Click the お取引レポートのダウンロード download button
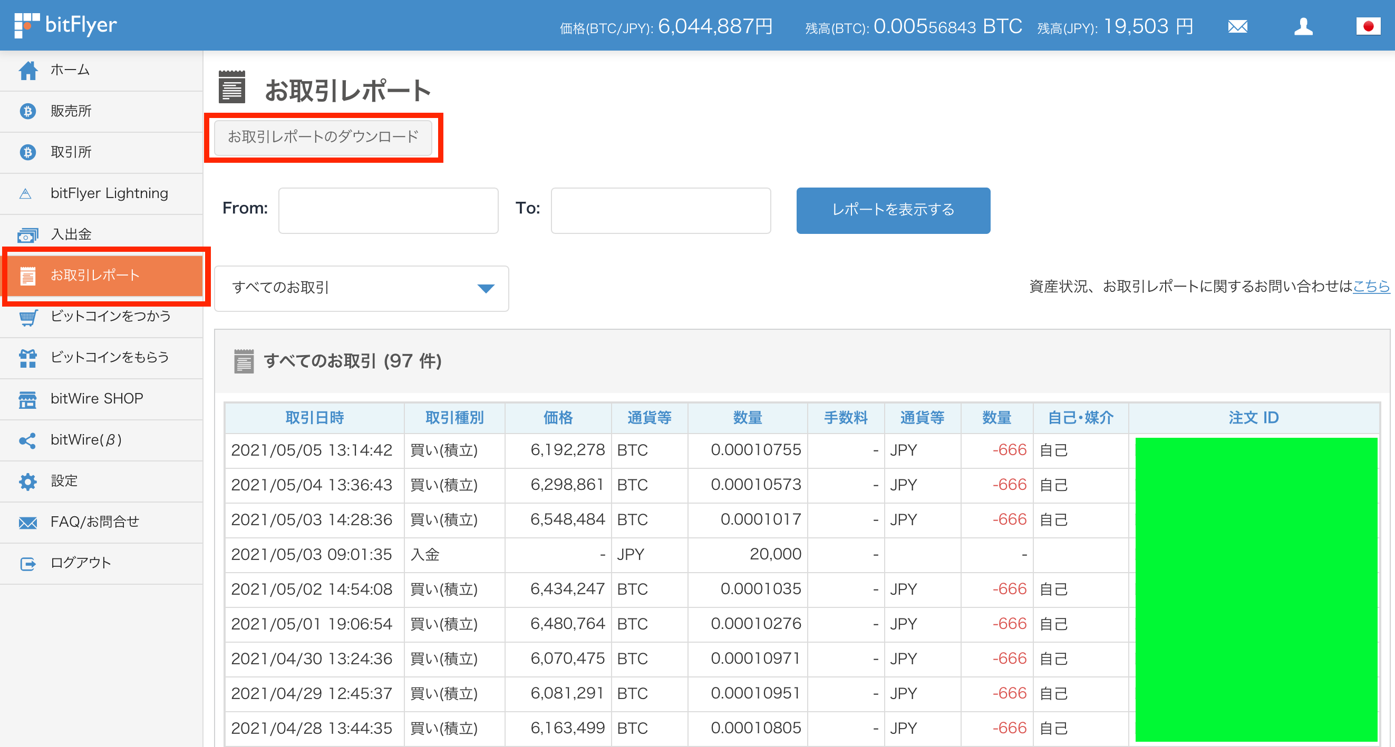The height and width of the screenshot is (747, 1395). click(x=323, y=137)
